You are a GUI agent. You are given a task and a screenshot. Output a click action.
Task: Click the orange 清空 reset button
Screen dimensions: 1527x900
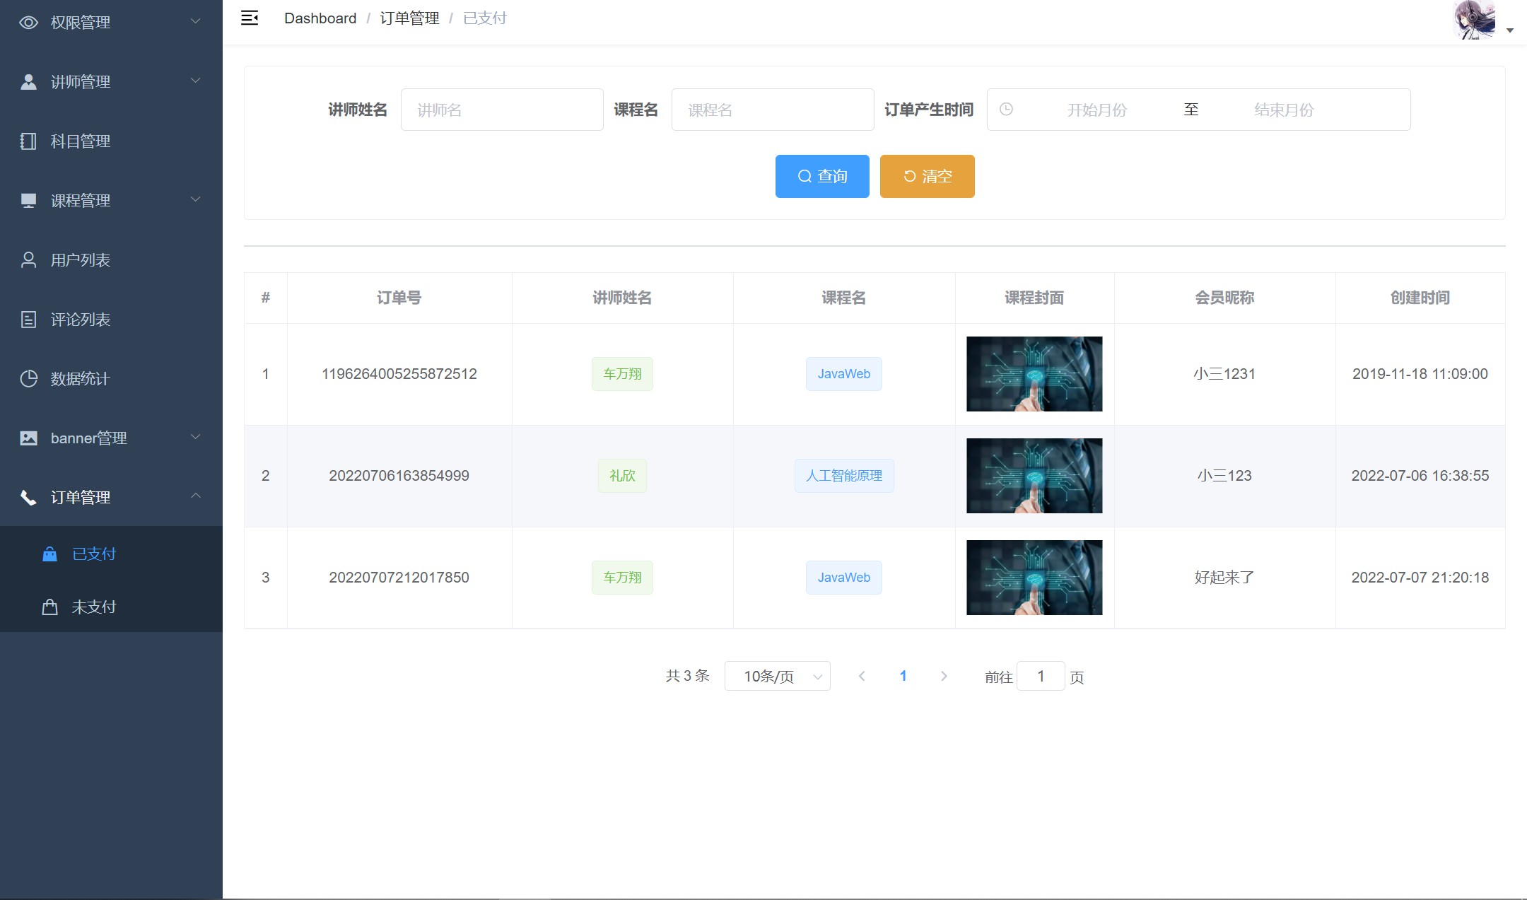[927, 176]
